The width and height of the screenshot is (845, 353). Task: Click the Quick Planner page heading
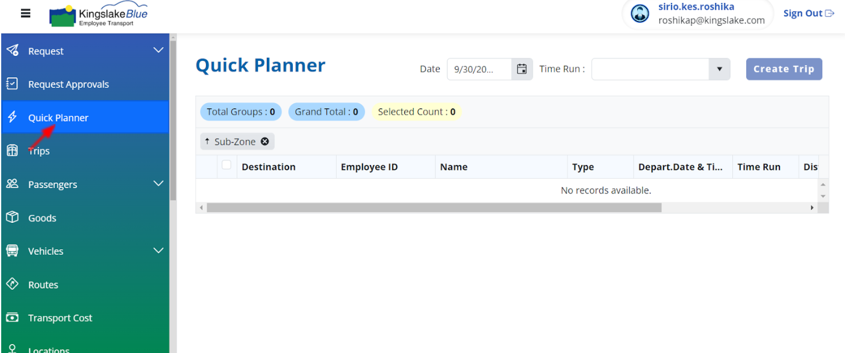pos(261,65)
